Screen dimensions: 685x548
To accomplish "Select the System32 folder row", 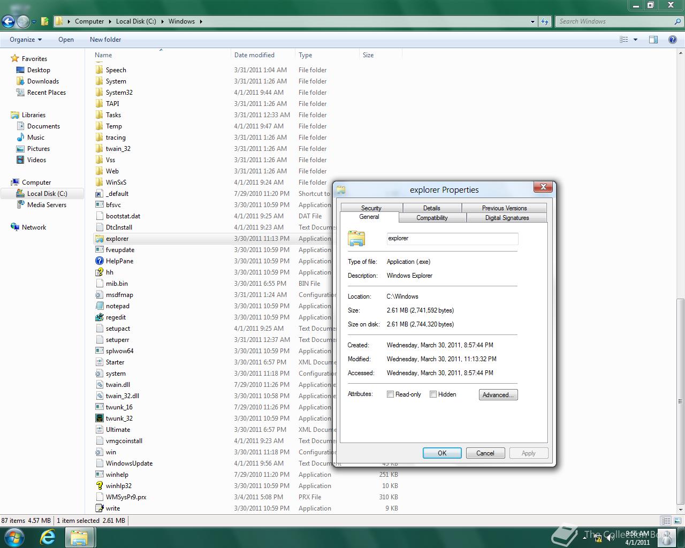I will (246, 93).
